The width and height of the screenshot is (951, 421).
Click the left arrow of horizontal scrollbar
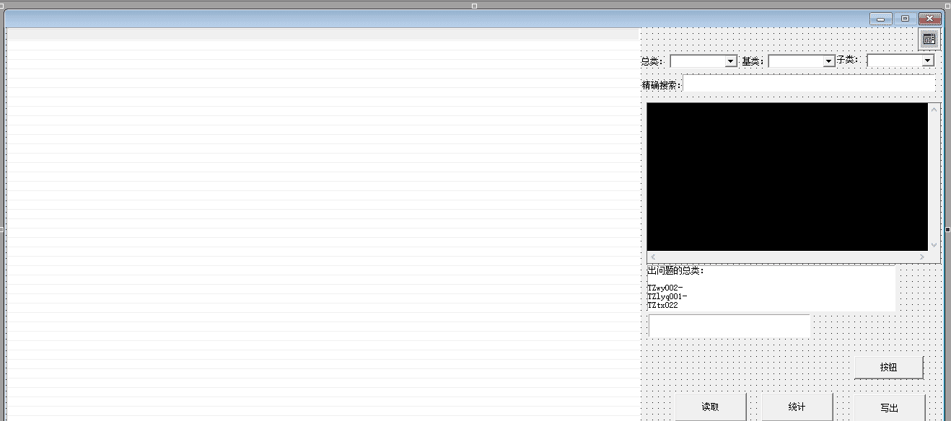pos(653,257)
